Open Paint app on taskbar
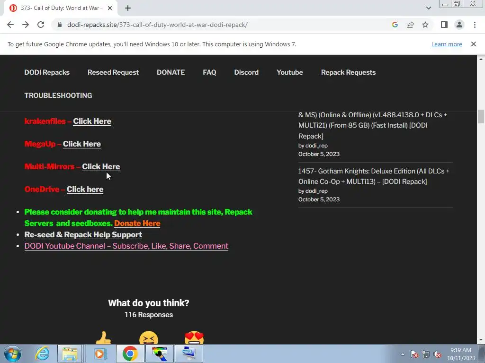The width and height of the screenshot is (485, 363). (160, 354)
